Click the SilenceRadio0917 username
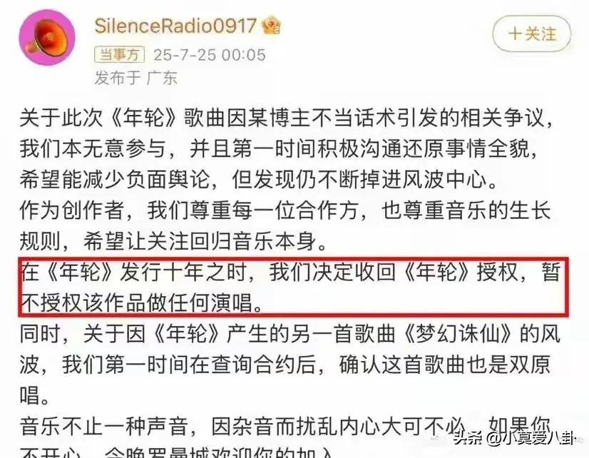This screenshot has width=589, height=458. [x=175, y=26]
